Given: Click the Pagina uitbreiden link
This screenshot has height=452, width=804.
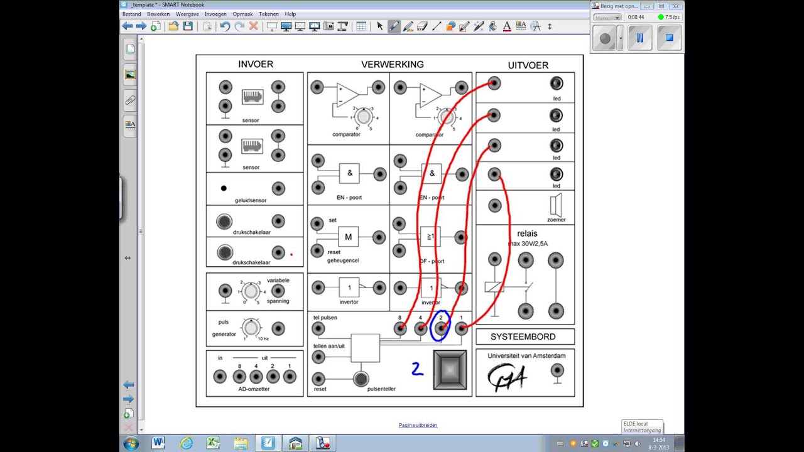Looking at the screenshot, I should (418, 425).
